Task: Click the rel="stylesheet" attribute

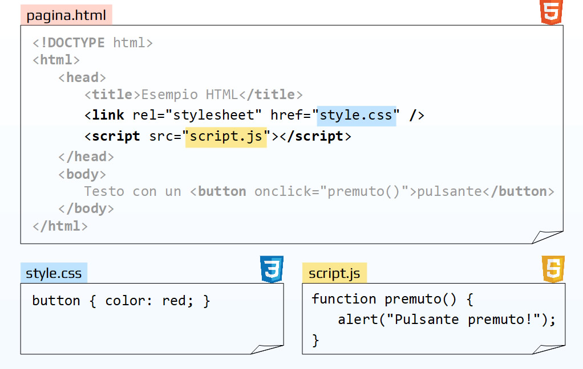Action: click(x=197, y=115)
